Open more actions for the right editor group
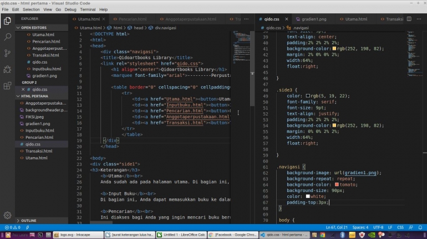The image size is (427, 239). tap(419, 19)
